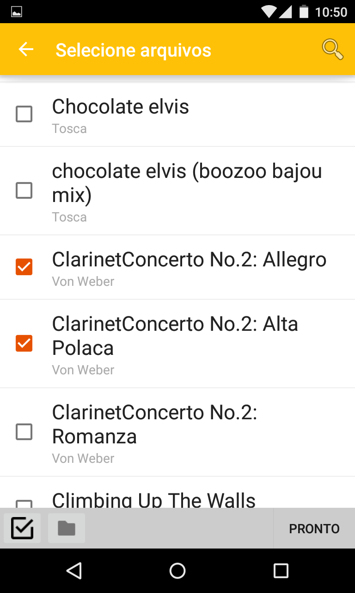This screenshot has width=355, height=593.
Task: Uncheck ClarinetConcerto No.2: Alta Polaca checkbox
Action: point(24,343)
